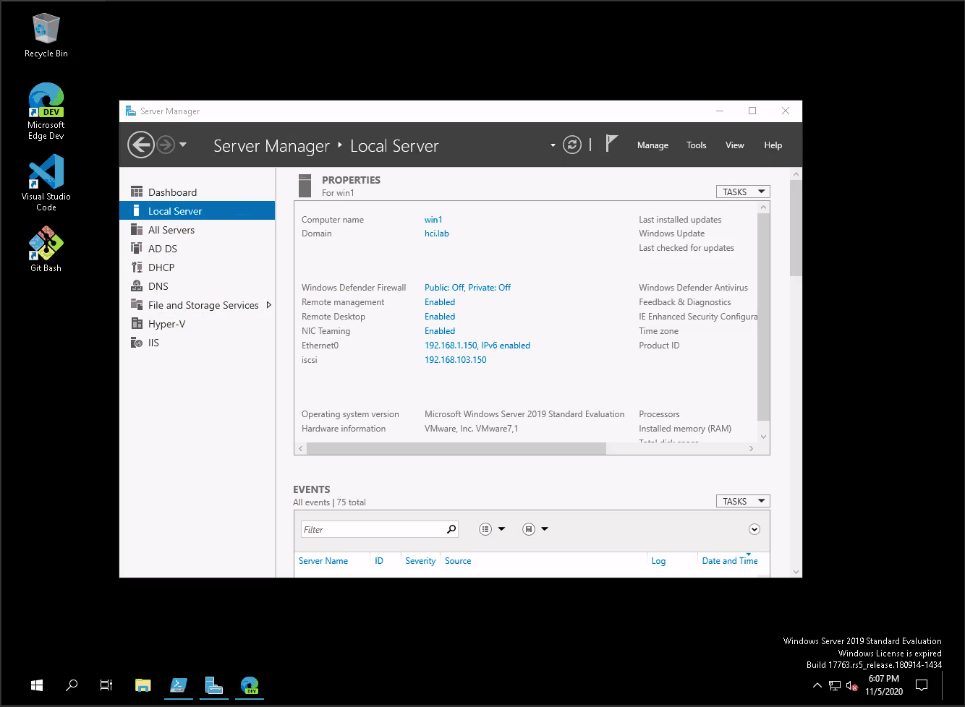The width and height of the screenshot is (965, 707).
Task: Click Properties vertical scrollbar down arrow
Action: click(763, 437)
